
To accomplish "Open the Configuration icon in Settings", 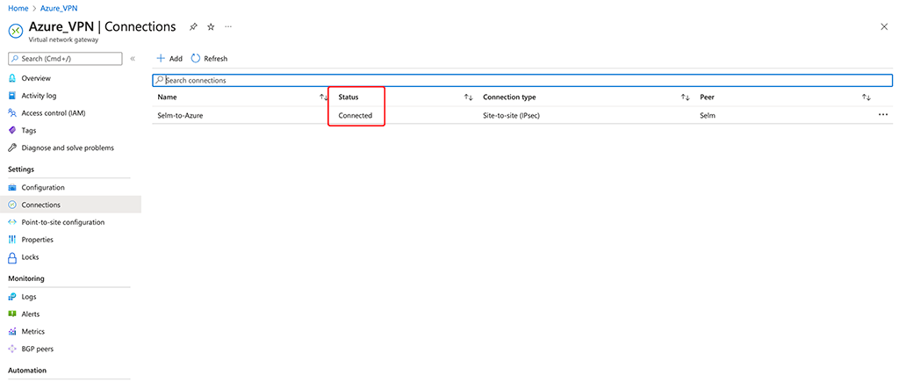I will 12,188.
